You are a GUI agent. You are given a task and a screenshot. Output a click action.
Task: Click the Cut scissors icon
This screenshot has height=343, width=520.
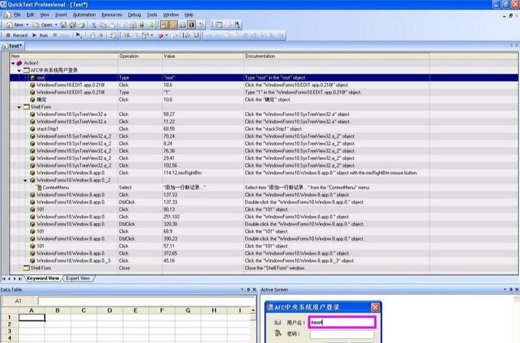[94, 25]
